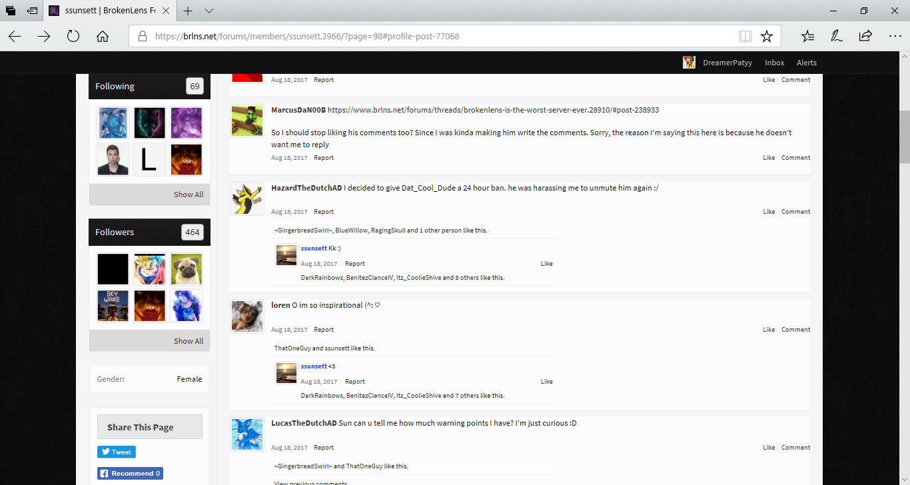This screenshot has width=910, height=485.
Task: Open DreamerPatyy account menu
Action: (727, 63)
